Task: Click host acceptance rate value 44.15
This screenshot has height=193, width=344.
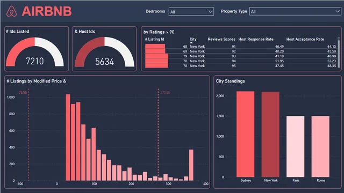Action: [332, 47]
